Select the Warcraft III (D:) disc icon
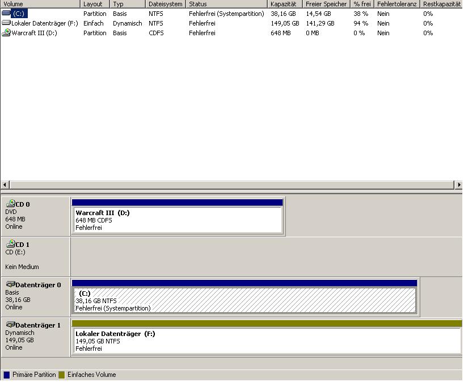The width and height of the screenshot is (464, 382). click(6, 33)
